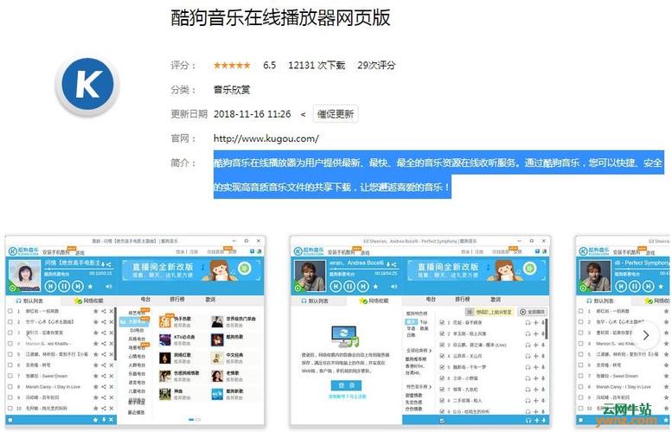Click the five-star rating row
Screen dimensions: 672x432
click(x=232, y=65)
